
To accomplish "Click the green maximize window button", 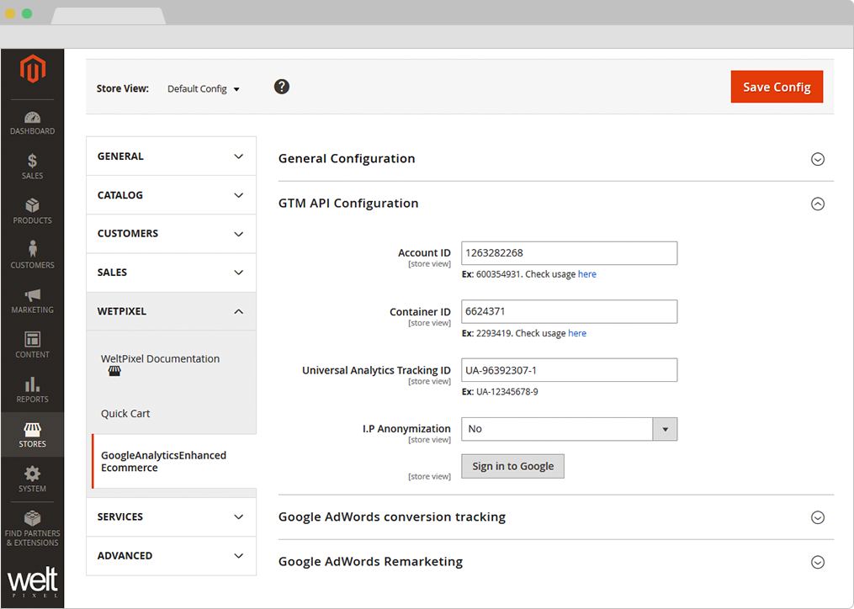I will coord(27,13).
